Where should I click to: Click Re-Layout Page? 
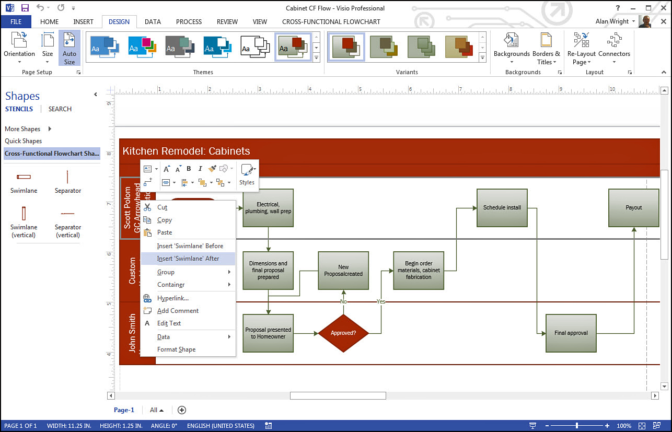(x=581, y=48)
